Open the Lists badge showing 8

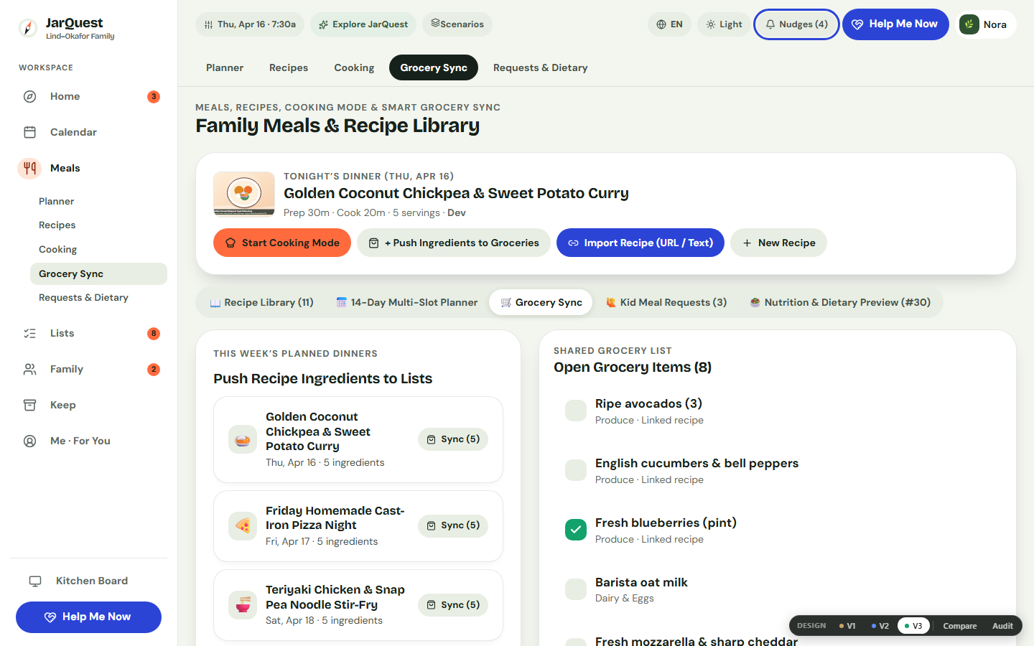154,333
